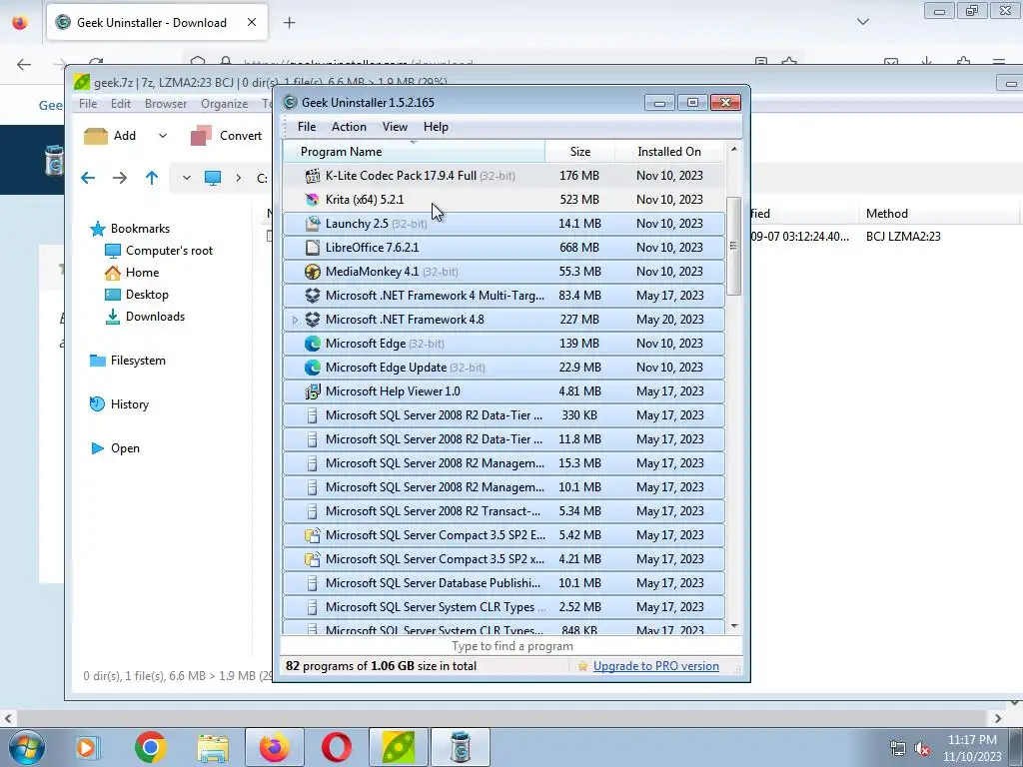Open Geek Uninstaller Action menu
Image resolution: width=1023 pixels, height=767 pixels.
tap(349, 127)
